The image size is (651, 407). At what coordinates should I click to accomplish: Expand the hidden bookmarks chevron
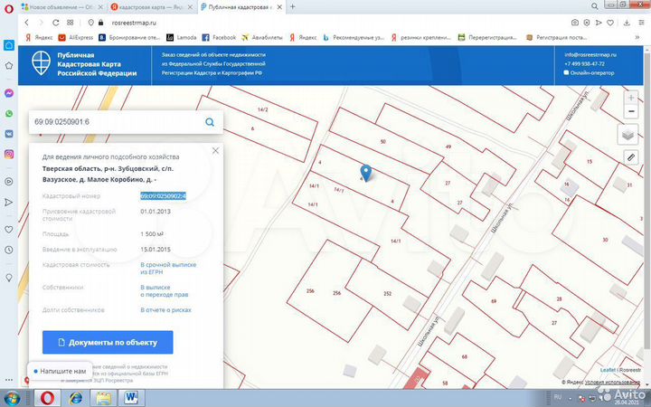[637, 37]
